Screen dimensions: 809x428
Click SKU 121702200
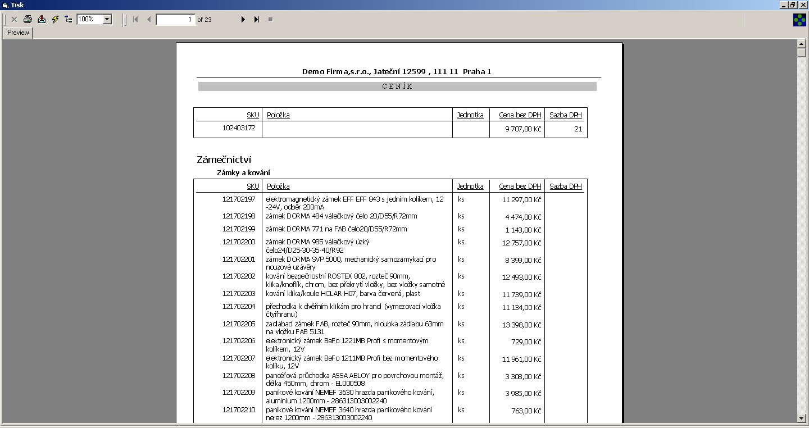point(239,242)
